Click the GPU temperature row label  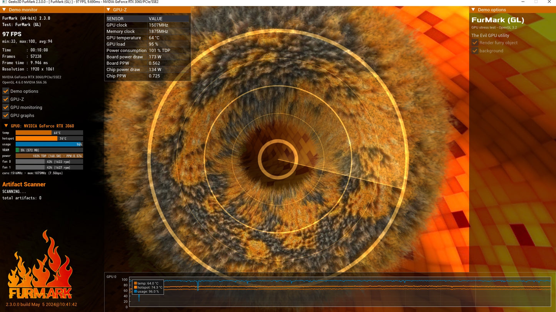pyautogui.click(x=124, y=38)
